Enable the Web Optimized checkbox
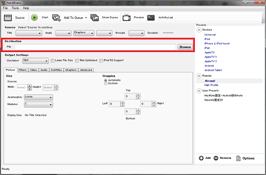The height and width of the screenshot is (175, 266). [77, 61]
